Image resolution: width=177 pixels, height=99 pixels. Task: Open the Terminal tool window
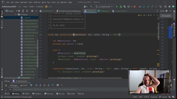tap(49, 94)
